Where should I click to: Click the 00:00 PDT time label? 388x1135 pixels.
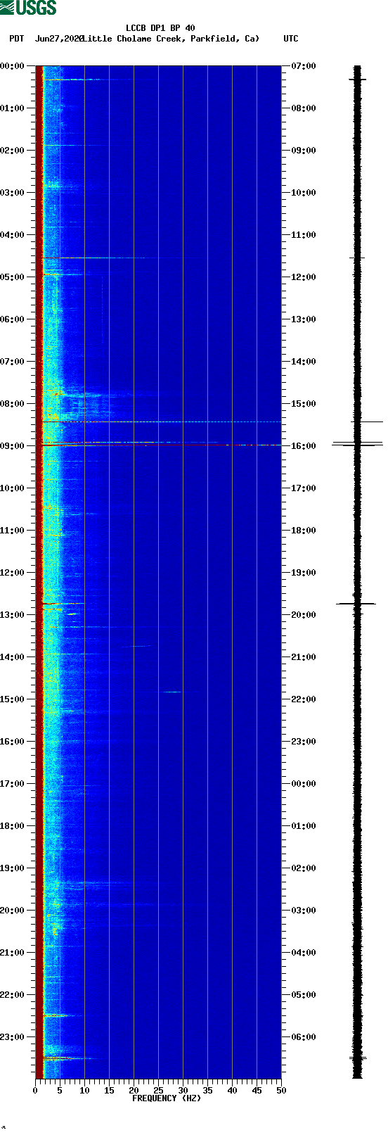coord(13,66)
